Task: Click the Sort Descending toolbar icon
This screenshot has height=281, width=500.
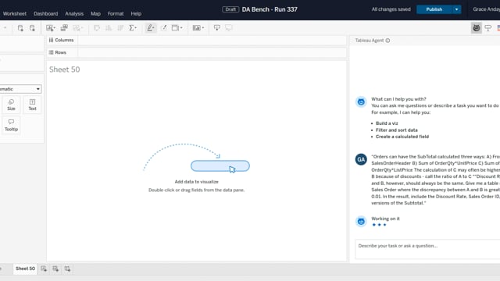Action: click(120, 28)
